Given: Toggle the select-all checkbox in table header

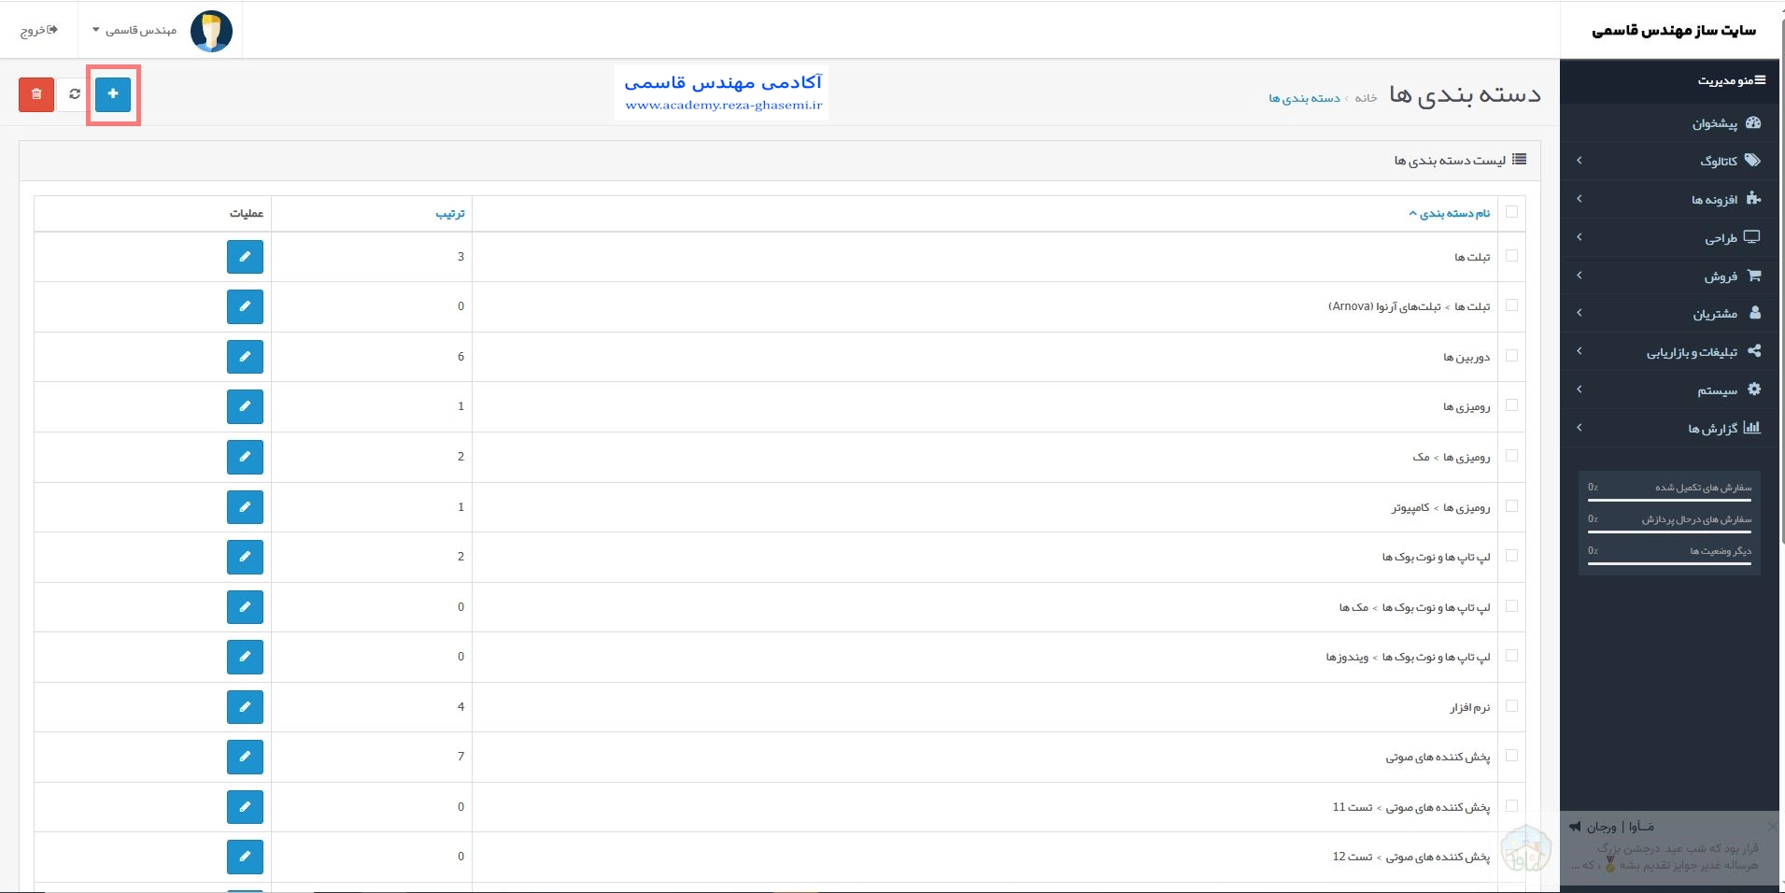Looking at the screenshot, I should pos(1512,212).
